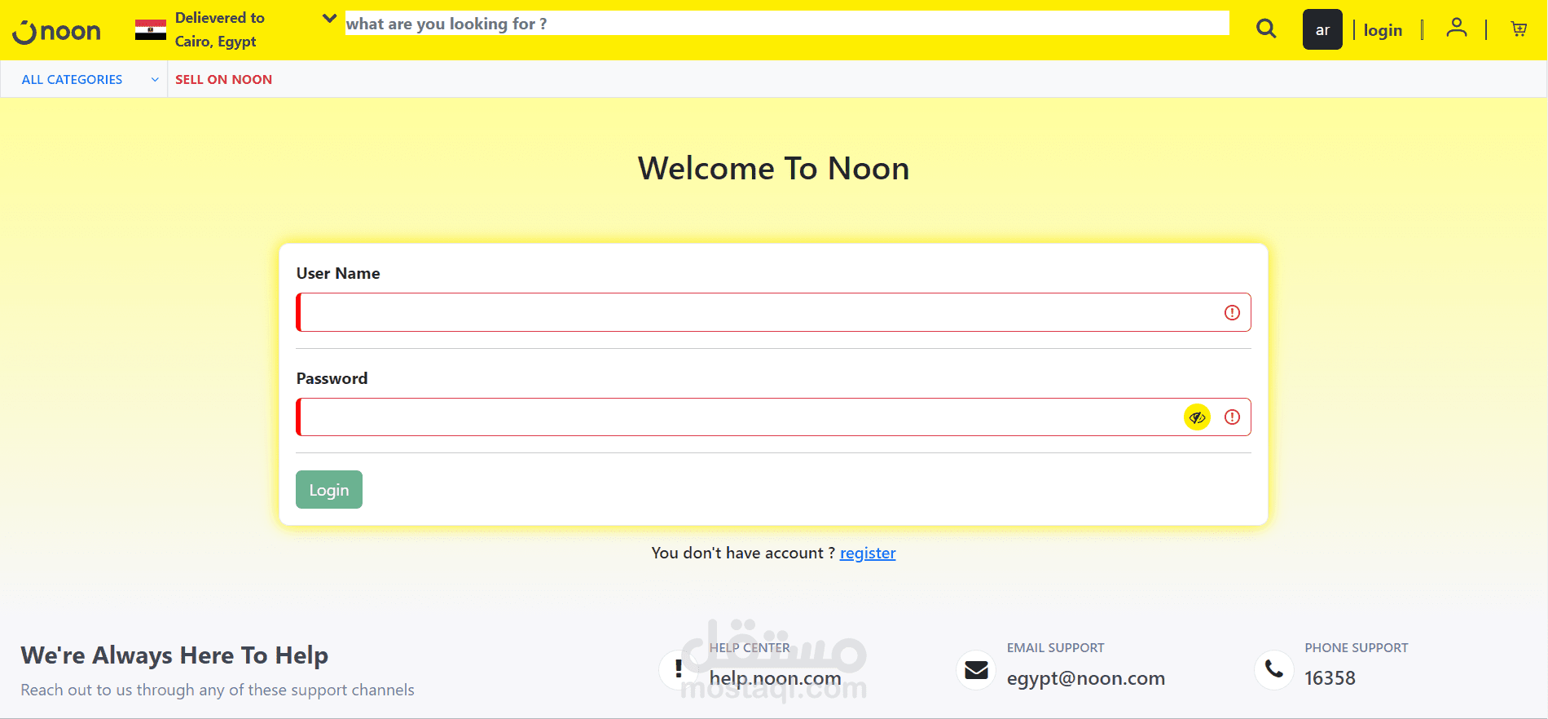Open the shopping cart icon
Screen dimensions: 1548x719
pyautogui.click(x=1519, y=29)
